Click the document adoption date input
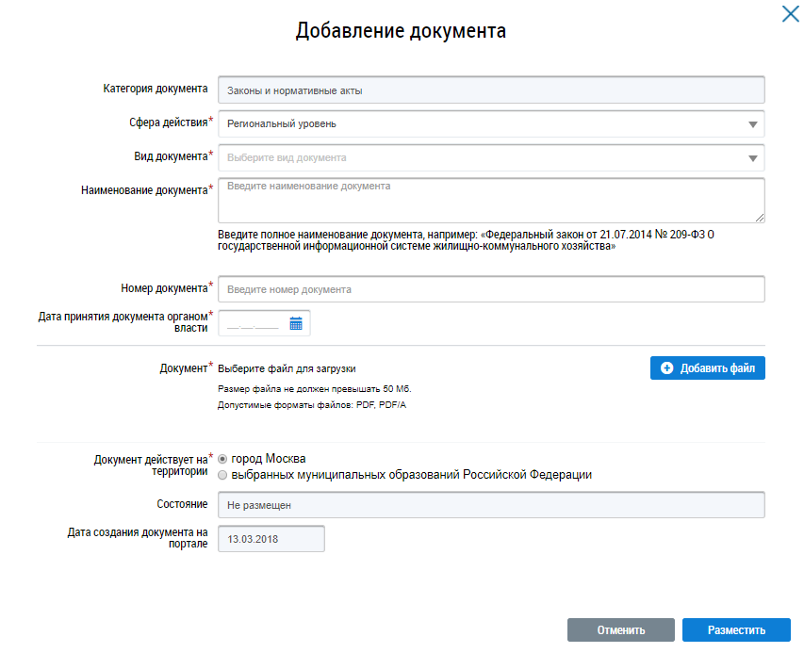The image size is (804, 653). [253, 324]
